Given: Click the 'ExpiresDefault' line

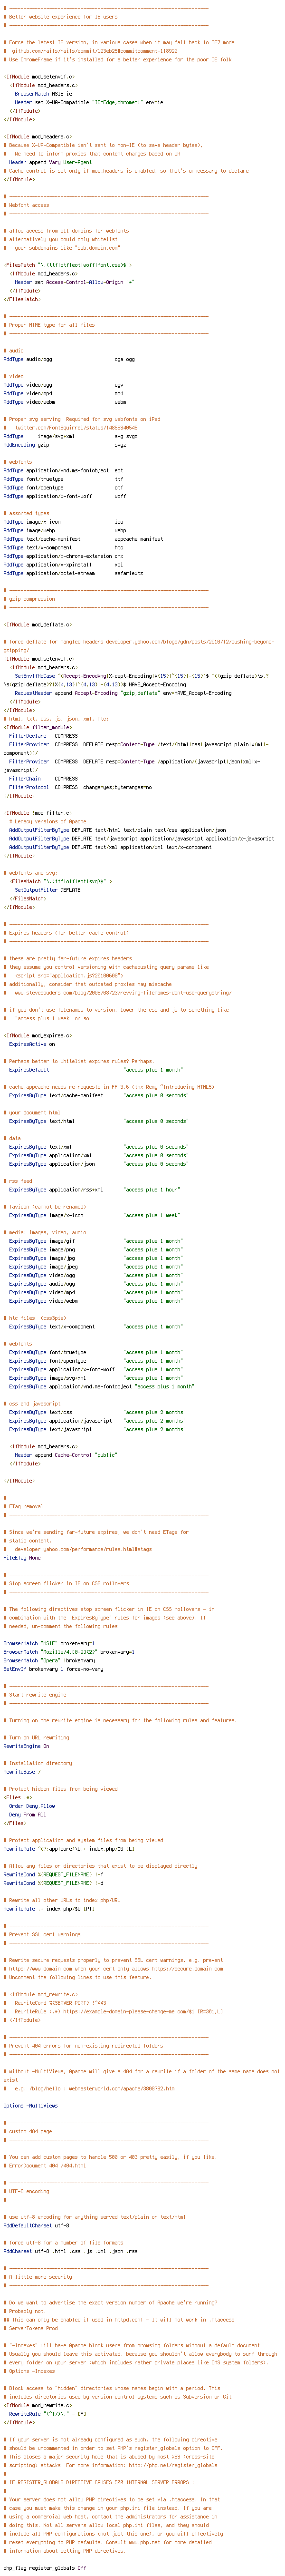Looking at the screenshot, I should [96, 1070].
